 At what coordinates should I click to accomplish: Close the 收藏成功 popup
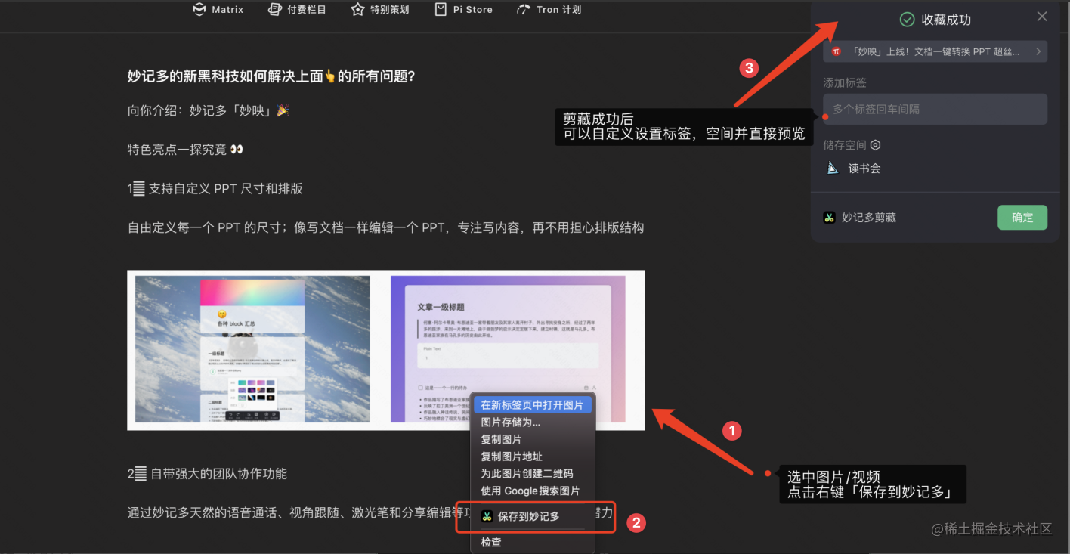pos(1042,17)
